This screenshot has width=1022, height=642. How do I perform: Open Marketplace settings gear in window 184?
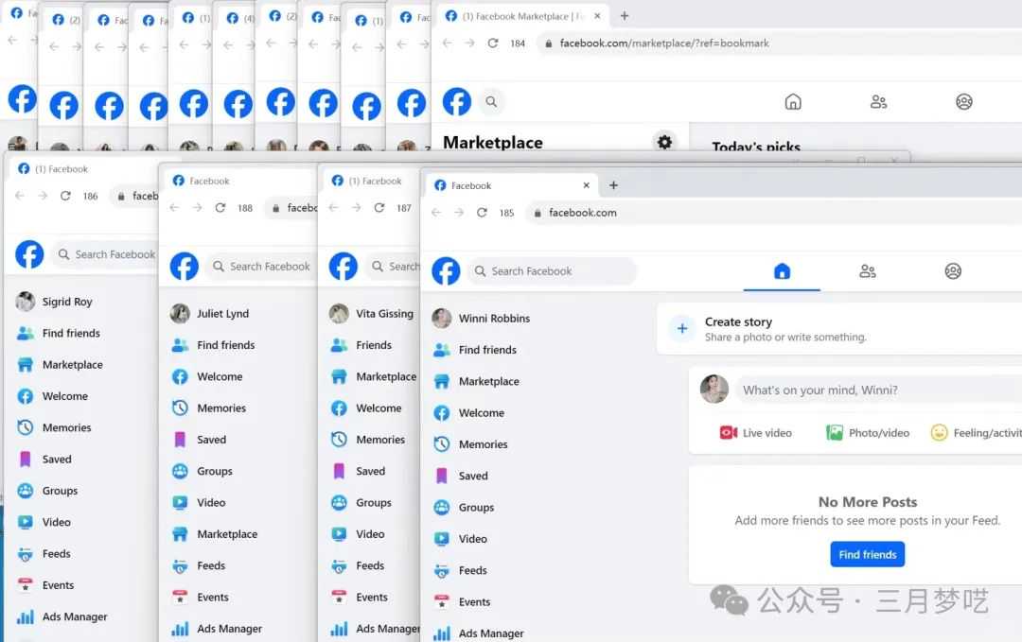coord(664,141)
